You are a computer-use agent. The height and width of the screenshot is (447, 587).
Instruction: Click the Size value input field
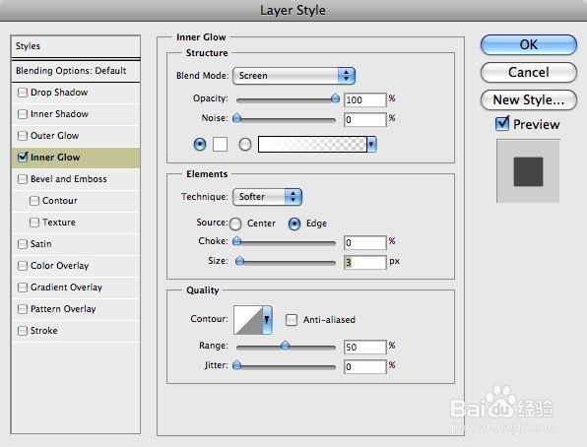click(365, 263)
